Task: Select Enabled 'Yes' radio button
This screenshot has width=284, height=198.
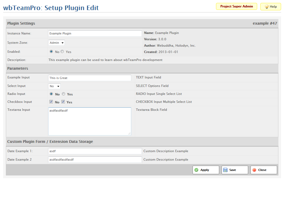Action: (x=62, y=52)
